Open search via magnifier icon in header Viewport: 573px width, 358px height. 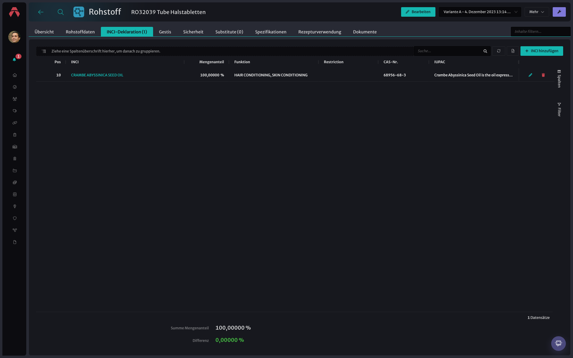tap(61, 12)
